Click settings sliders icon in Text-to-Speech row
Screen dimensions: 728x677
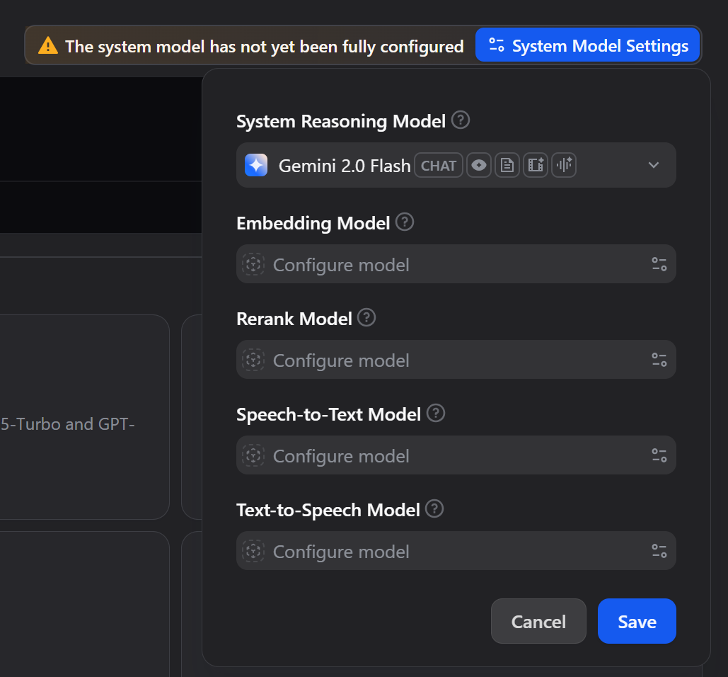pos(659,551)
